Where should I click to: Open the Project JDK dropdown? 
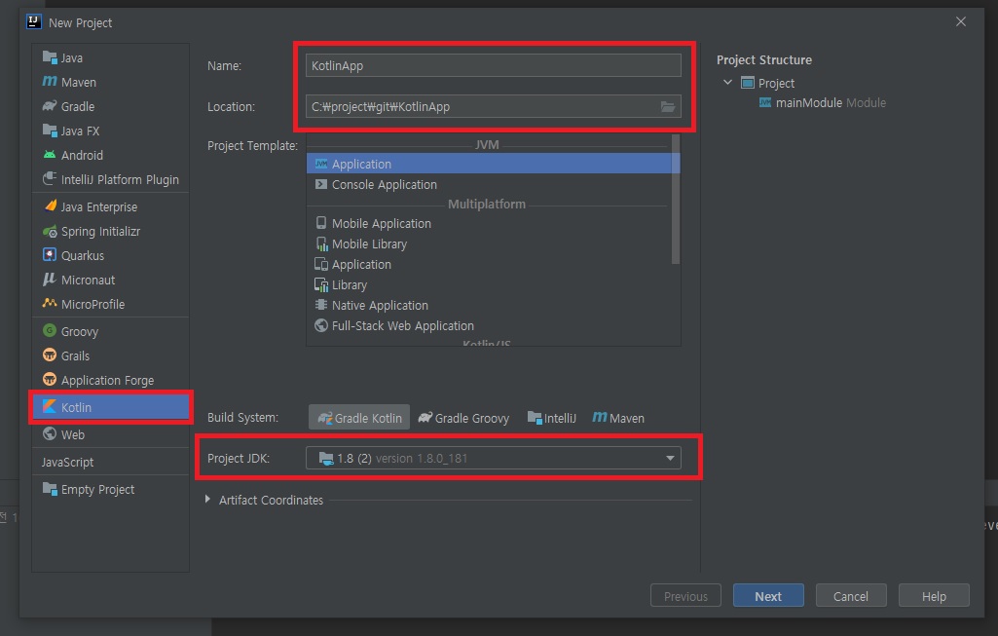(494, 458)
